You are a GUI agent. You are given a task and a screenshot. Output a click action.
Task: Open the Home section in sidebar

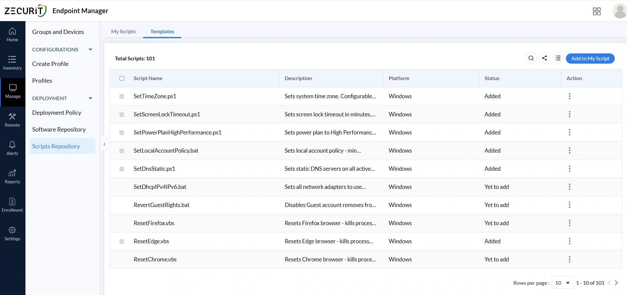pos(13,35)
